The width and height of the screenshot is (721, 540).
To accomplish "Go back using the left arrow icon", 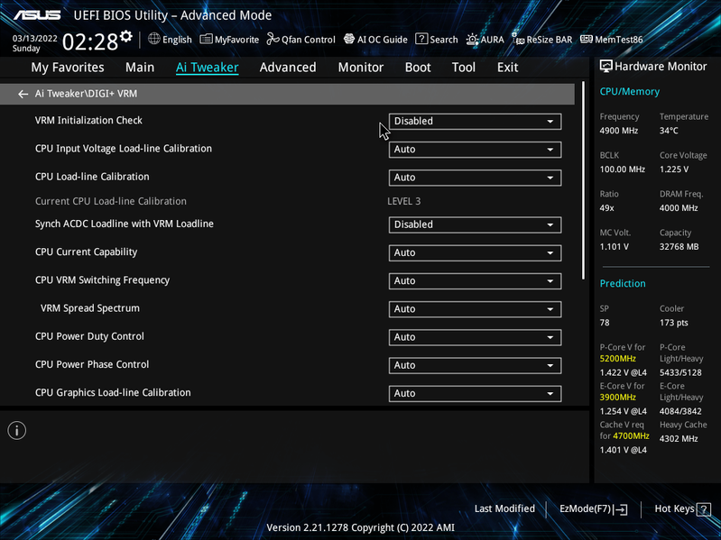I will (x=23, y=94).
